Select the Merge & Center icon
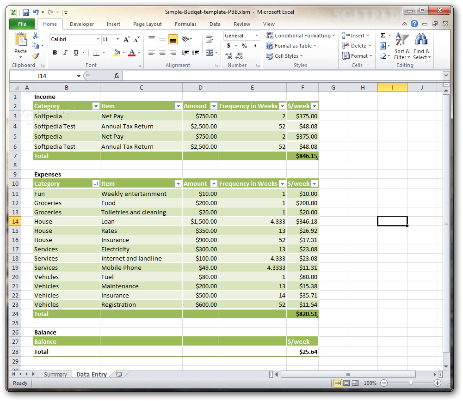463x401 pixels. tap(210, 53)
